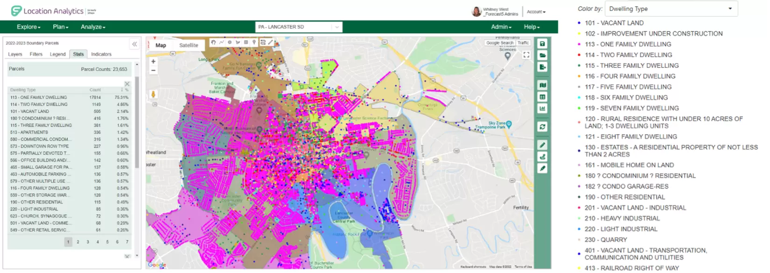Toggle map fullscreen view

click(x=526, y=55)
